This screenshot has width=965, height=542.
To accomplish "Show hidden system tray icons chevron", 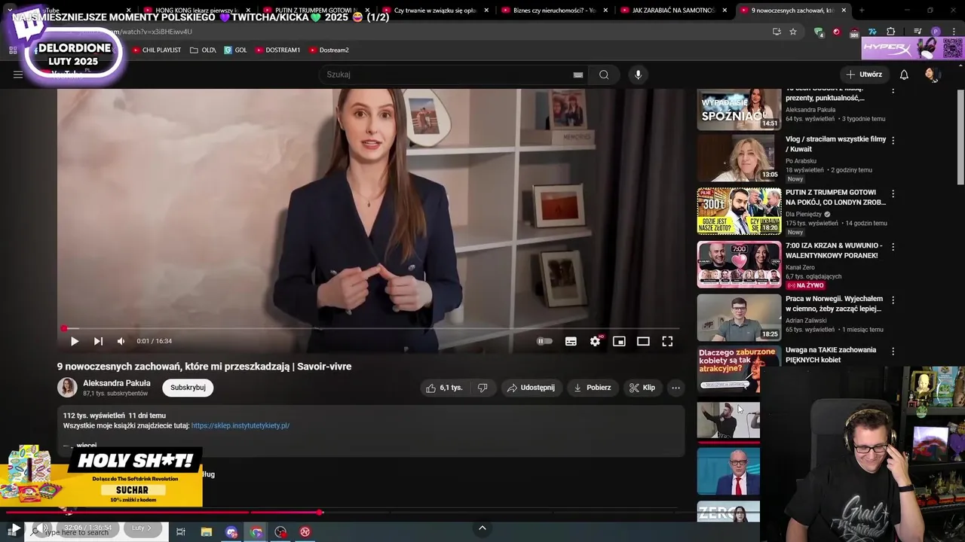I will click(x=482, y=528).
